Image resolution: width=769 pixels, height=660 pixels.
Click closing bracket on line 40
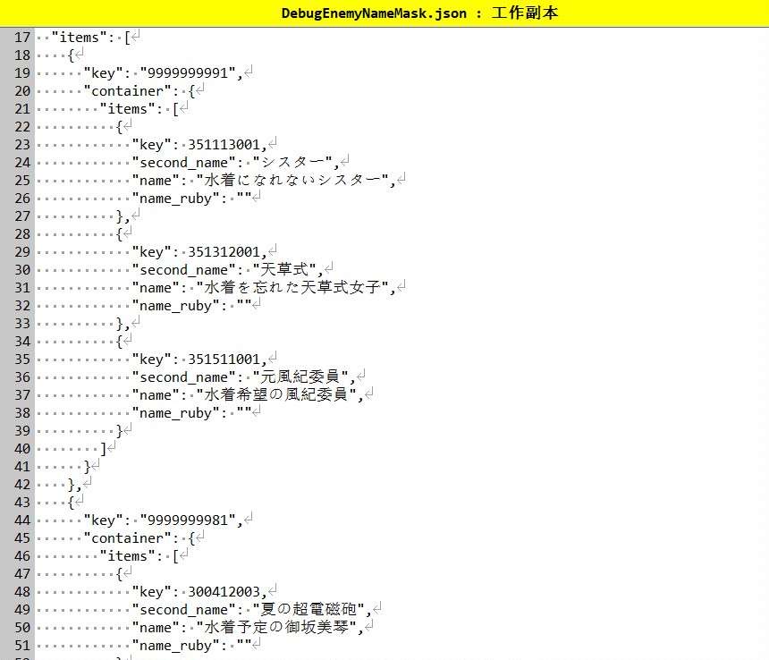click(x=103, y=449)
